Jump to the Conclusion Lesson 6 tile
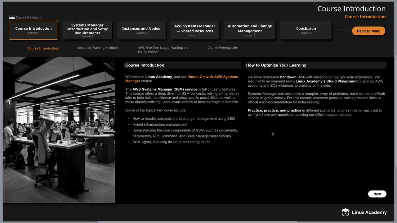The width and height of the screenshot is (397, 223). pyautogui.click(x=306, y=30)
